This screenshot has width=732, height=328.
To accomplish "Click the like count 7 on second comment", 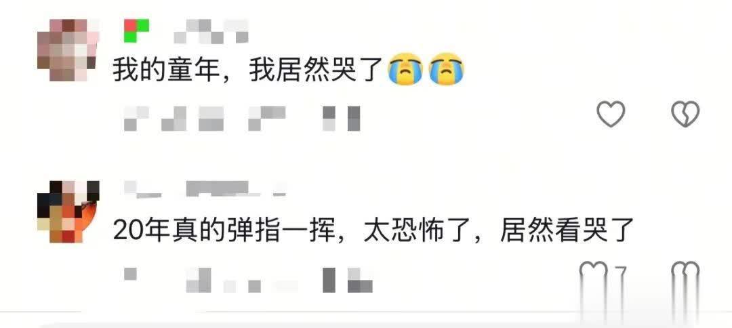I will click(x=619, y=275).
